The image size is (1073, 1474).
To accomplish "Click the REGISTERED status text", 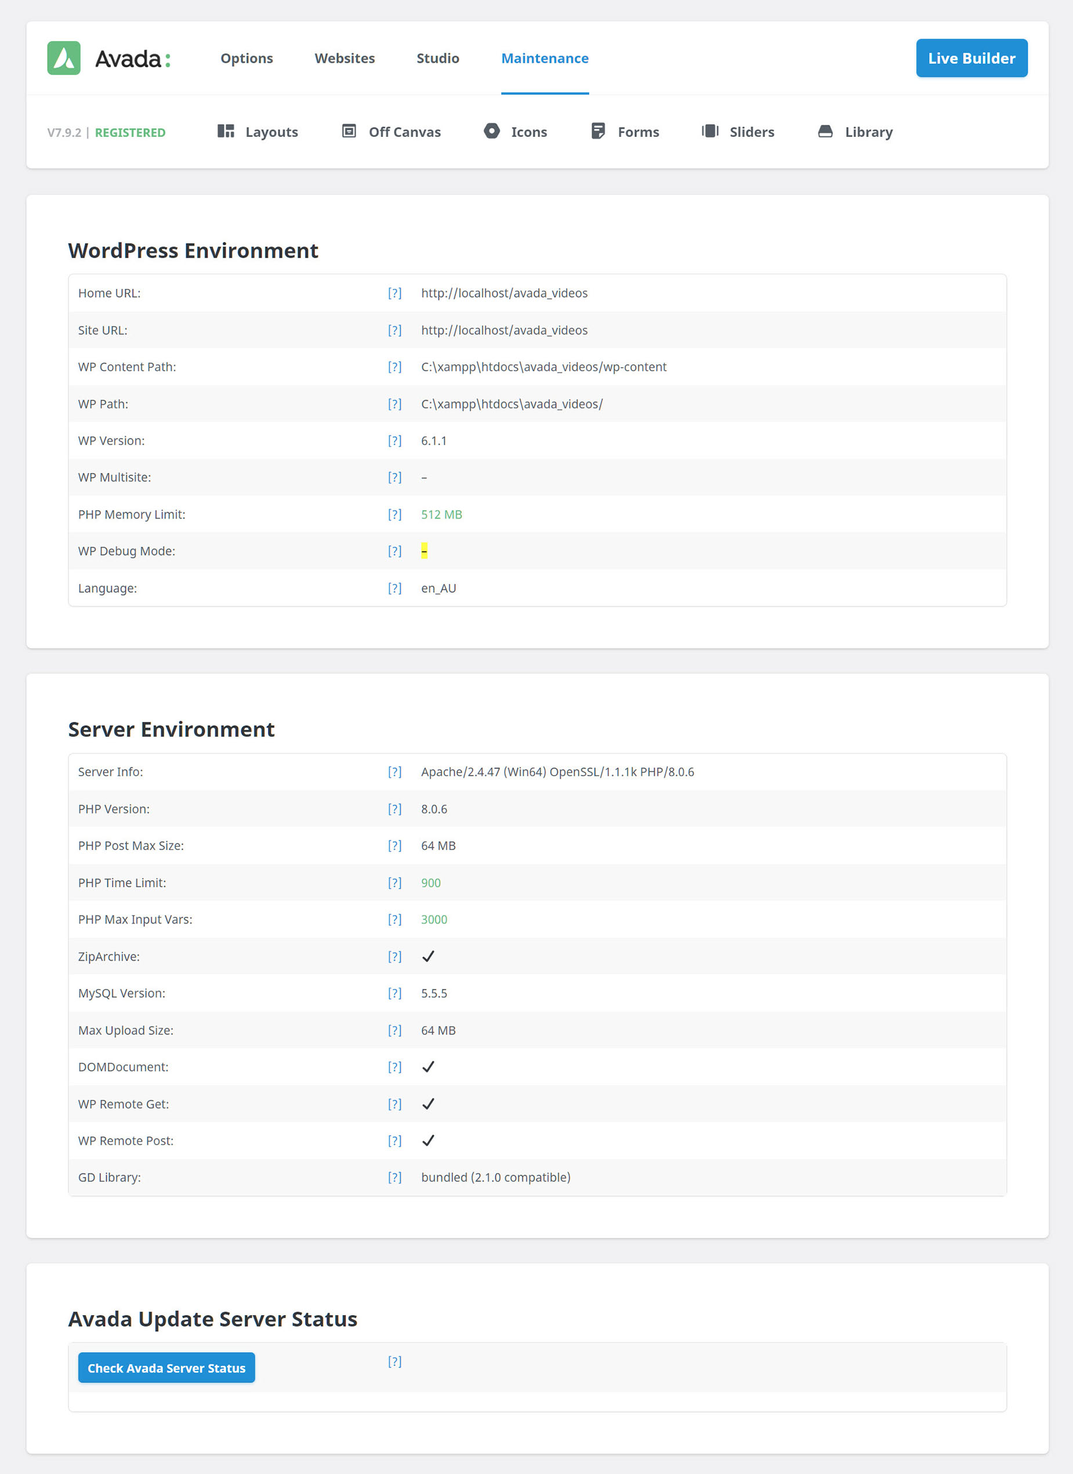I will point(130,133).
